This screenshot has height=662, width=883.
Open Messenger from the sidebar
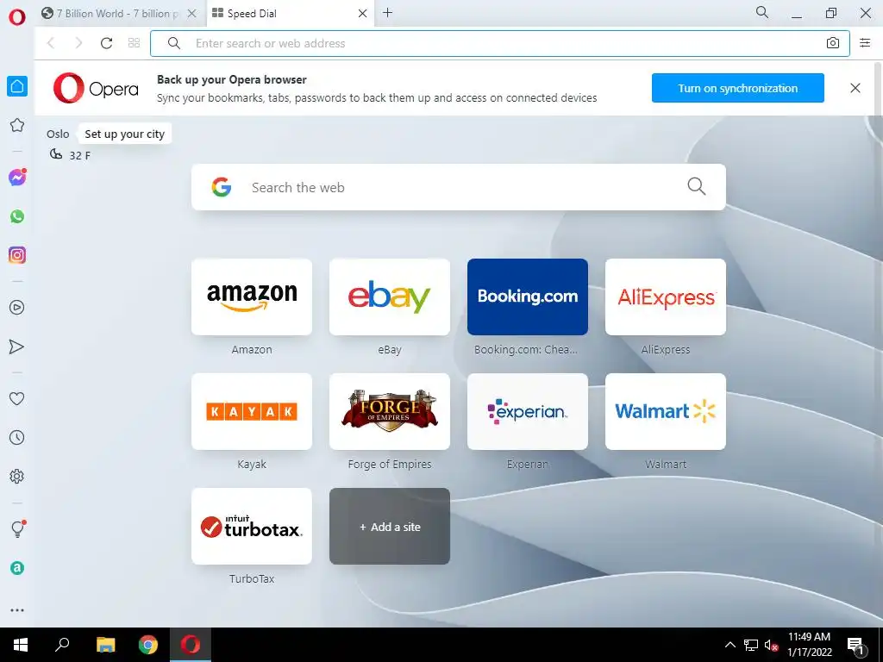[x=17, y=178]
